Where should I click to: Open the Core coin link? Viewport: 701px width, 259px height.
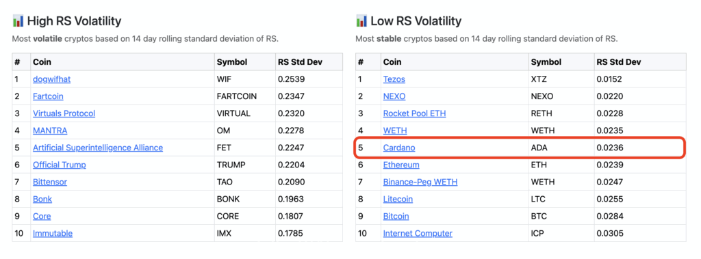[x=42, y=216]
